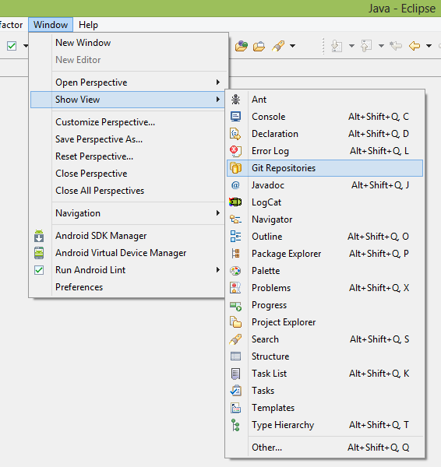Click the Tasks clipboard icon
Screen dimensions: 441x467
235,391
